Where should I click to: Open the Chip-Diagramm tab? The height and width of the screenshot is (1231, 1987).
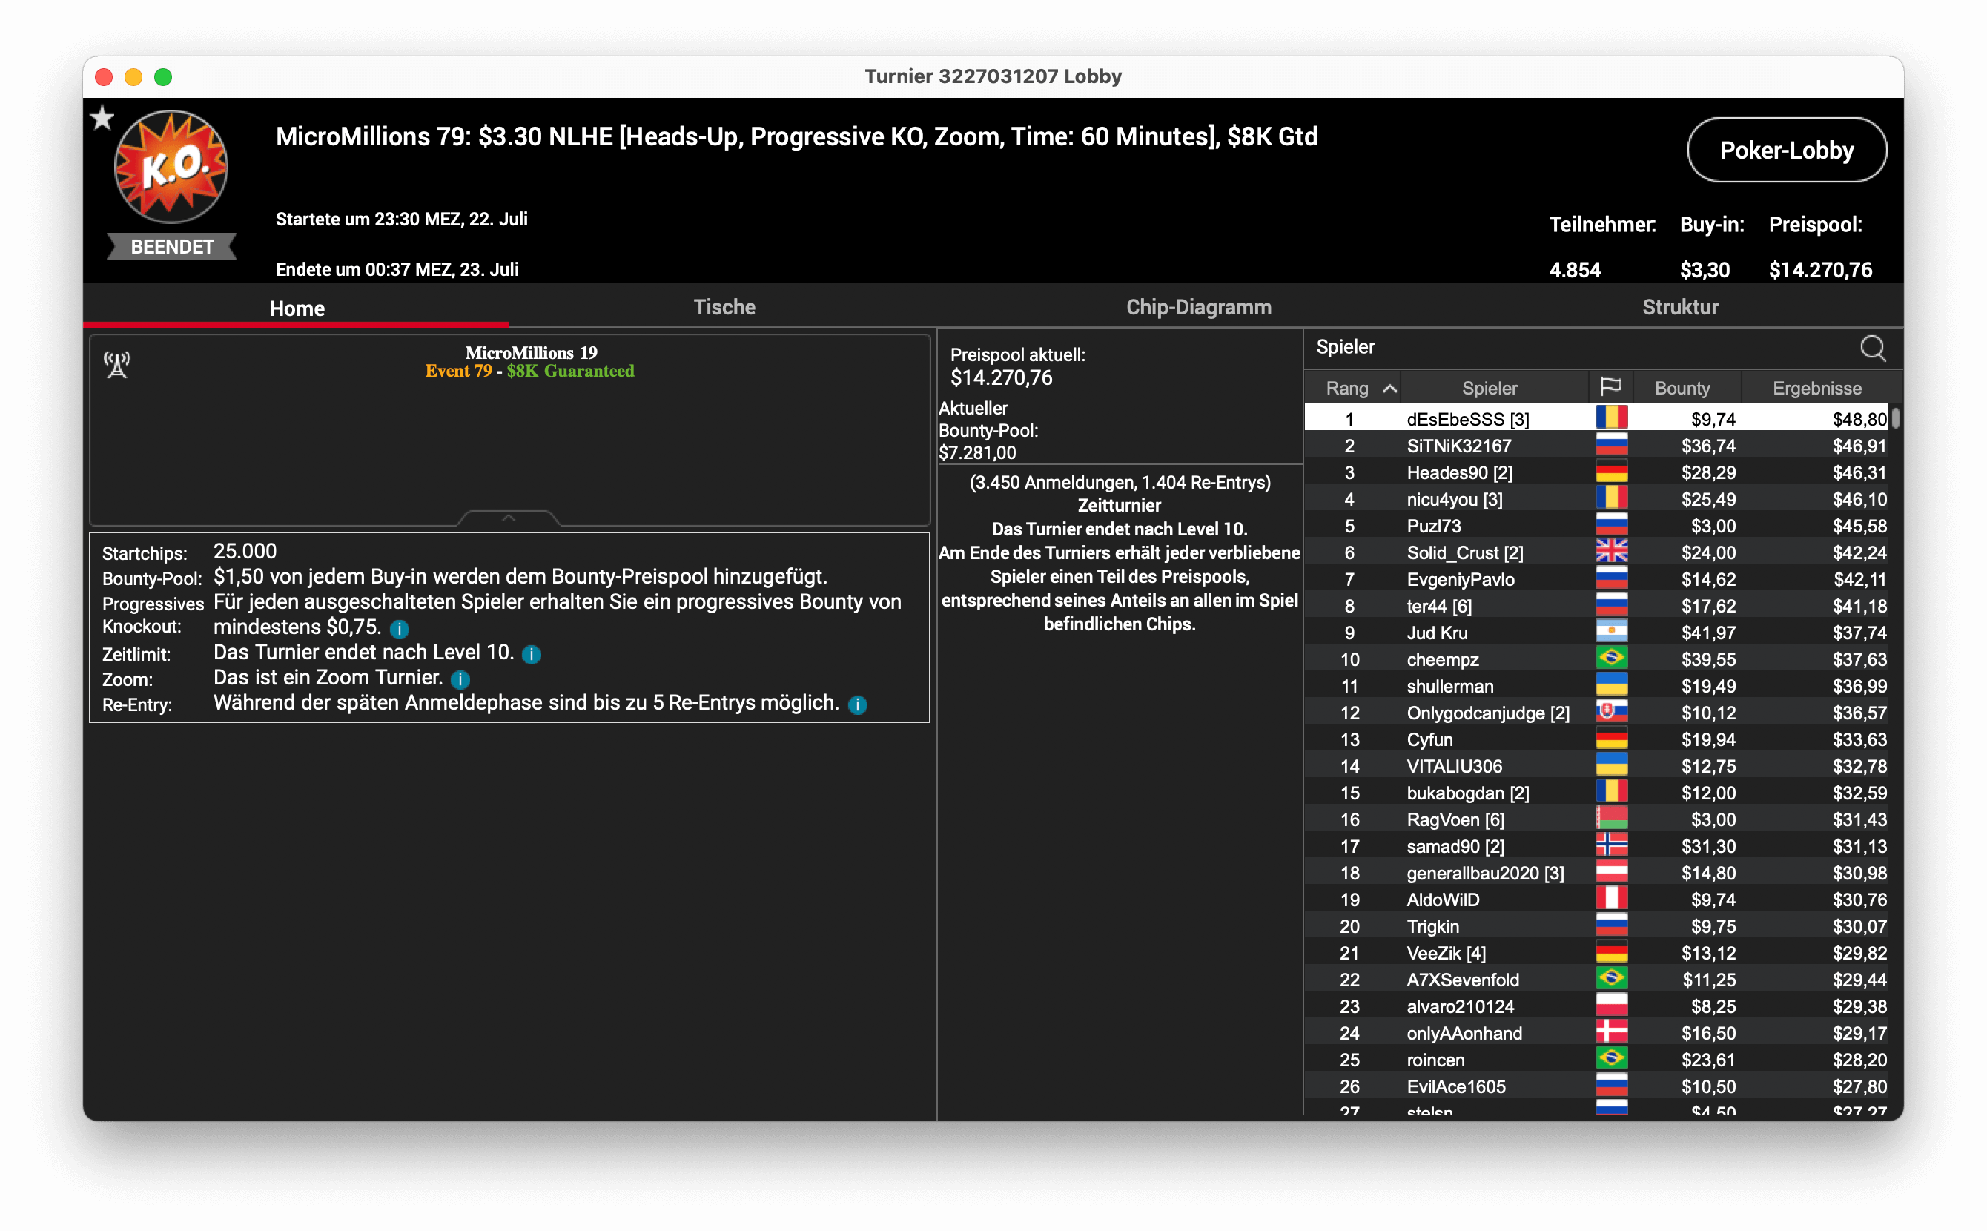[x=1198, y=307]
